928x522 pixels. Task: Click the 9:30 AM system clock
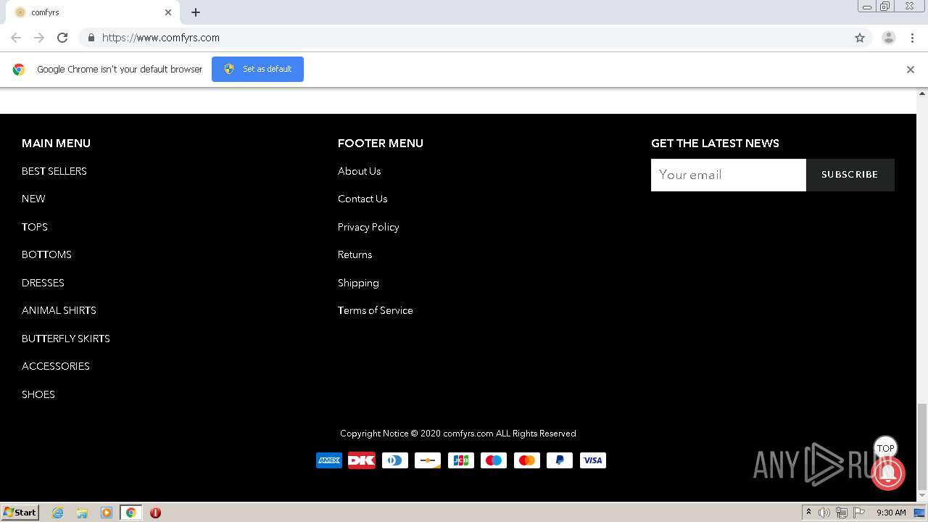(x=891, y=513)
